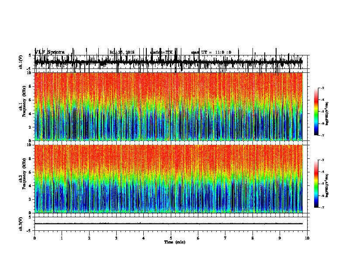The image size is (346, 267).
Task: Click the "-5" volt tick on ch.3 waveform
Action: click(29, 231)
